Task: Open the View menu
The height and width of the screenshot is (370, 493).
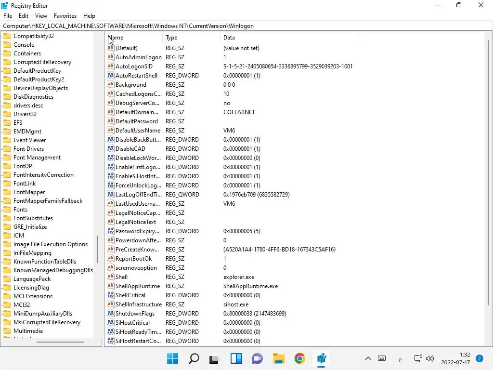Action: click(41, 16)
